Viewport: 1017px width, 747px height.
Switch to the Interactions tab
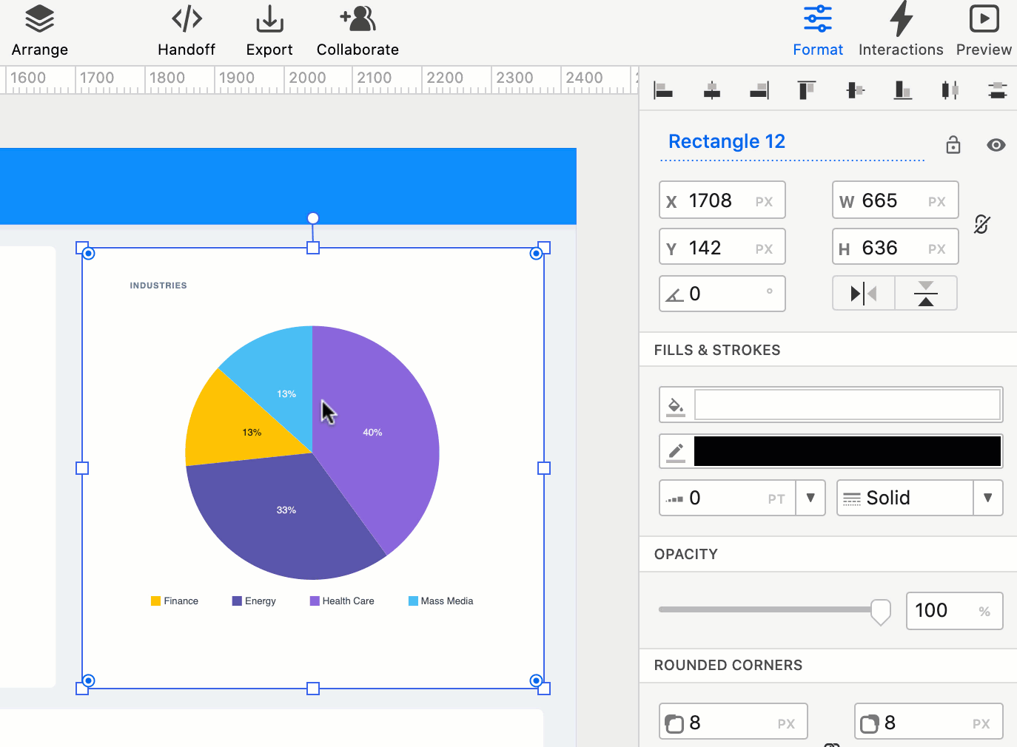coord(901,31)
